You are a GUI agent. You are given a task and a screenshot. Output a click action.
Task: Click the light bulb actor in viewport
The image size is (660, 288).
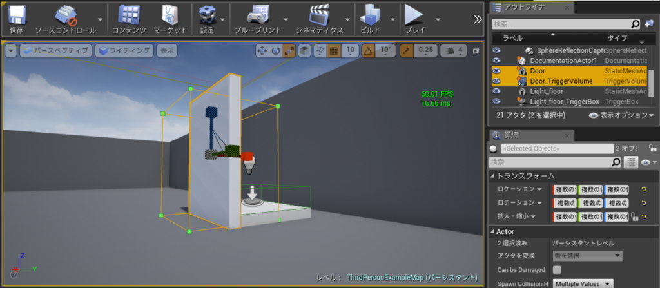click(x=250, y=165)
